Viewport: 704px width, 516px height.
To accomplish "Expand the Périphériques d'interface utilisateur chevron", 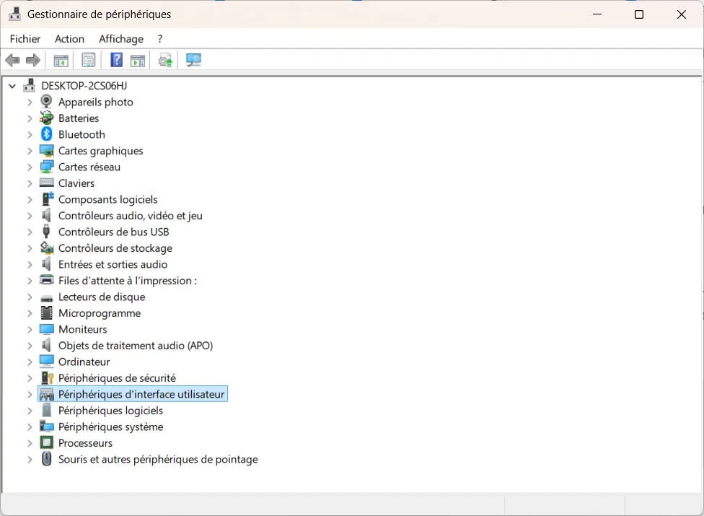I will point(30,394).
